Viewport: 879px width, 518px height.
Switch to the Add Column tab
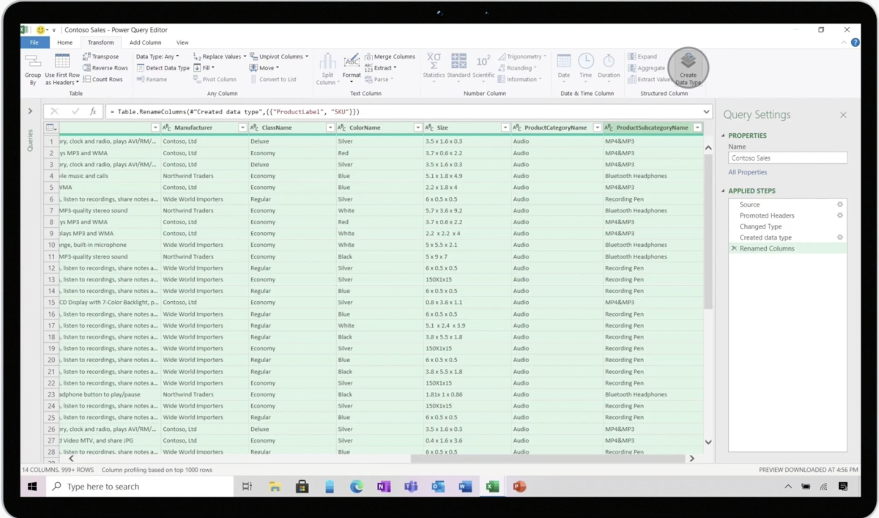click(145, 42)
